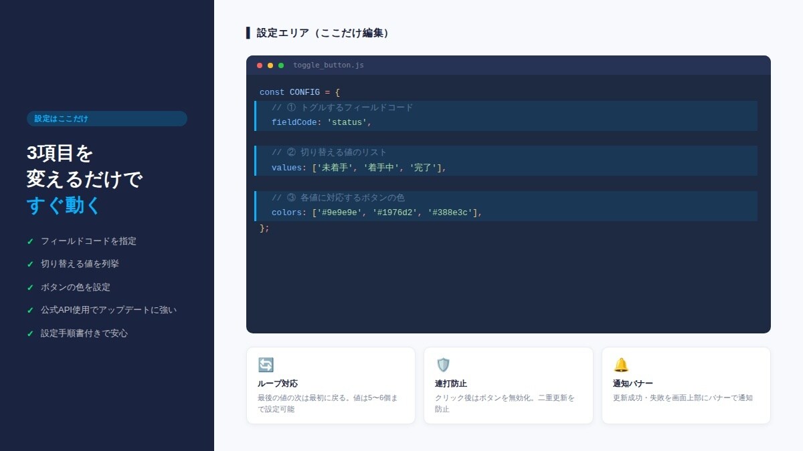
Task: Click the '完了' value in values array
Action: coord(424,168)
